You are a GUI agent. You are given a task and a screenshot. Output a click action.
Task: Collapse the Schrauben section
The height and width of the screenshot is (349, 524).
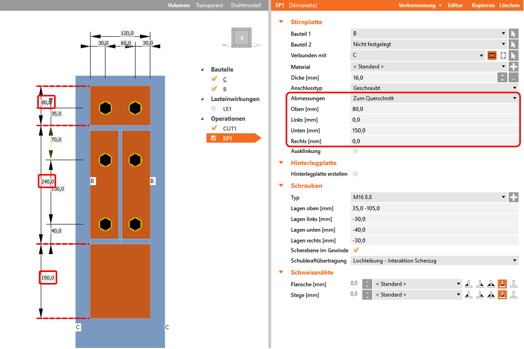[x=281, y=186]
